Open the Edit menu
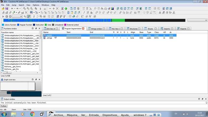Viewport: 208px width, 117px height. [8, 5]
